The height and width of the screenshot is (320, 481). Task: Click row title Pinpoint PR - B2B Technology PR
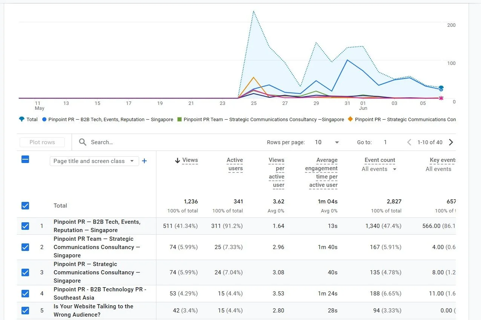point(100,294)
